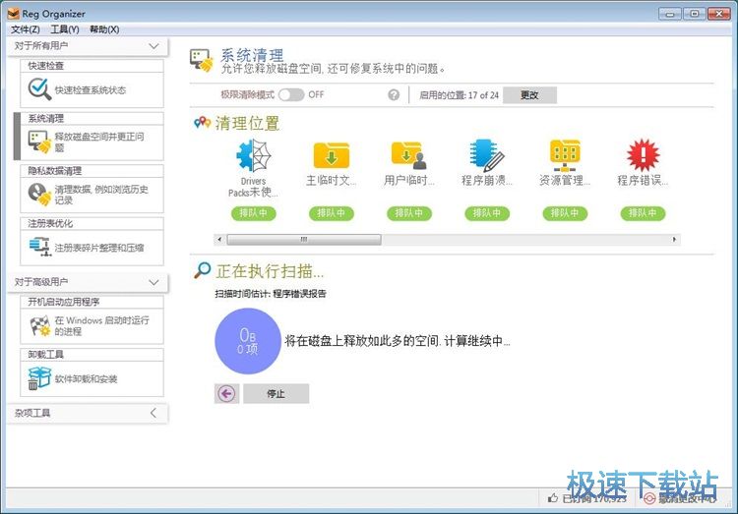Click the 停止 button
The width and height of the screenshot is (738, 514).
(x=276, y=394)
